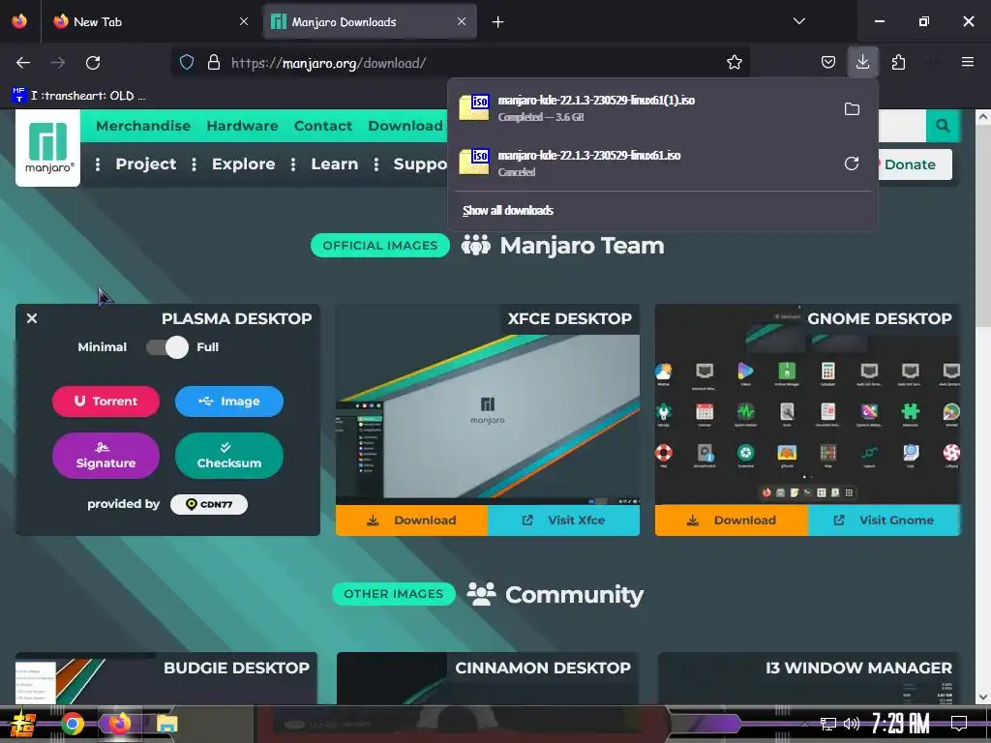
Task: Get the Plasma Checksum
Action: tap(228, 456)
